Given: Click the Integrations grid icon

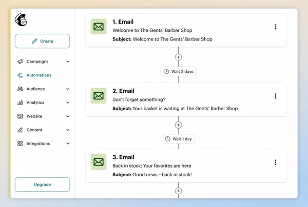Looking at the screenshot, I should (20, 143).
